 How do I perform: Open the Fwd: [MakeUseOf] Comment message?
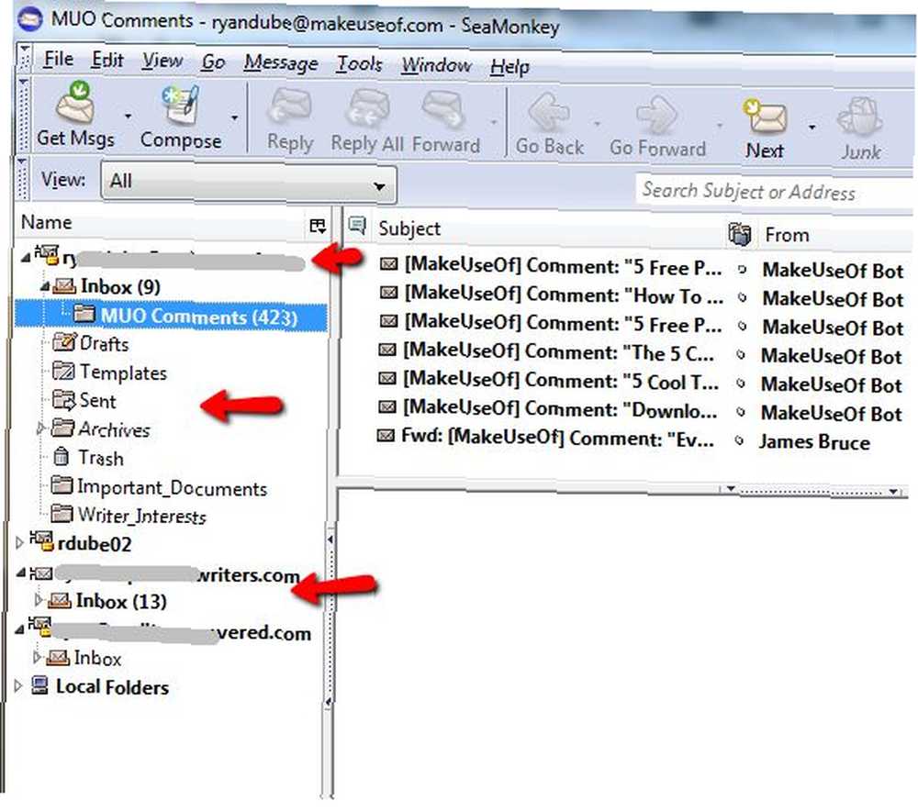tap(557, 438)
